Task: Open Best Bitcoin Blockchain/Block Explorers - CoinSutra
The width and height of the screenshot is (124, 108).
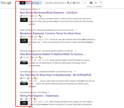Action: (x=49, y=13)
